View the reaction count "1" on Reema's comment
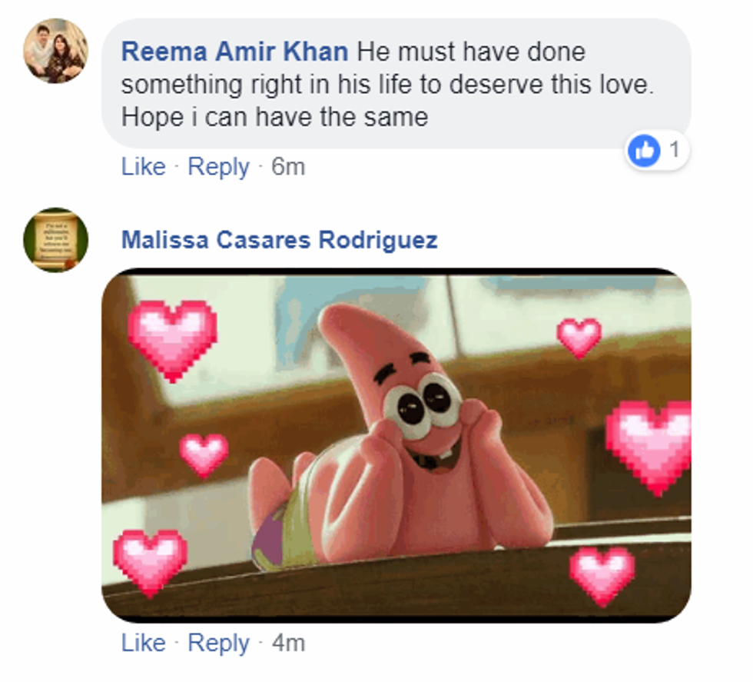The image size is (753, 682). 674,151
